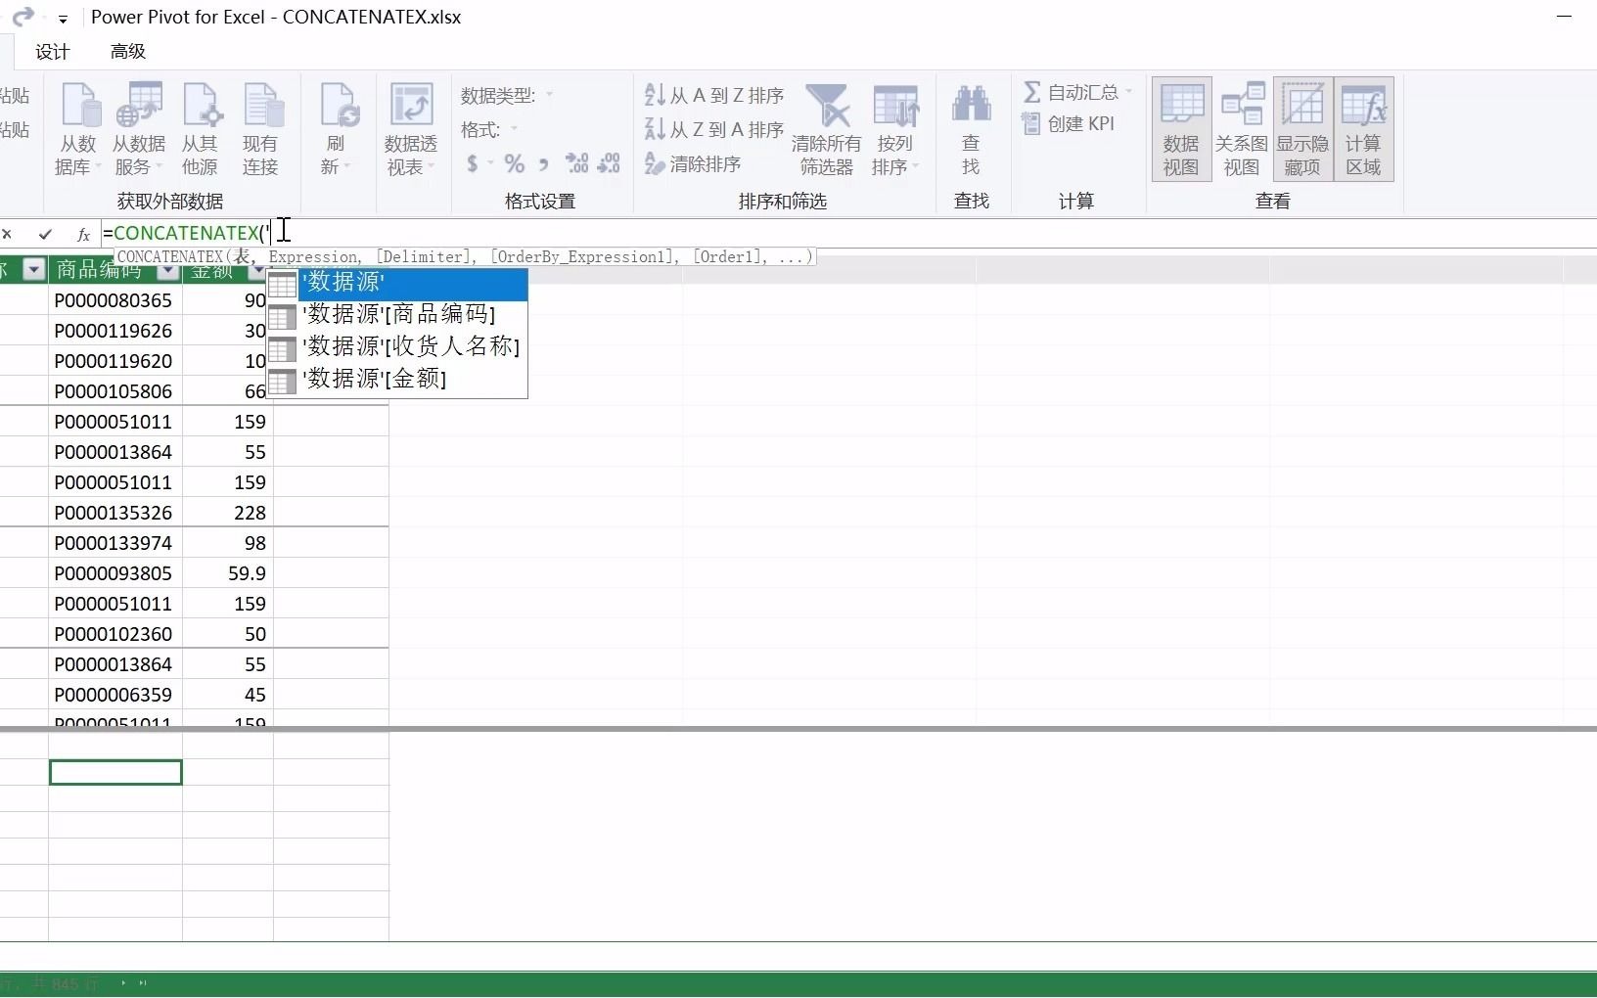Open the Design tab
This screenshot has width=1597, height=998.
click(53, 52)
